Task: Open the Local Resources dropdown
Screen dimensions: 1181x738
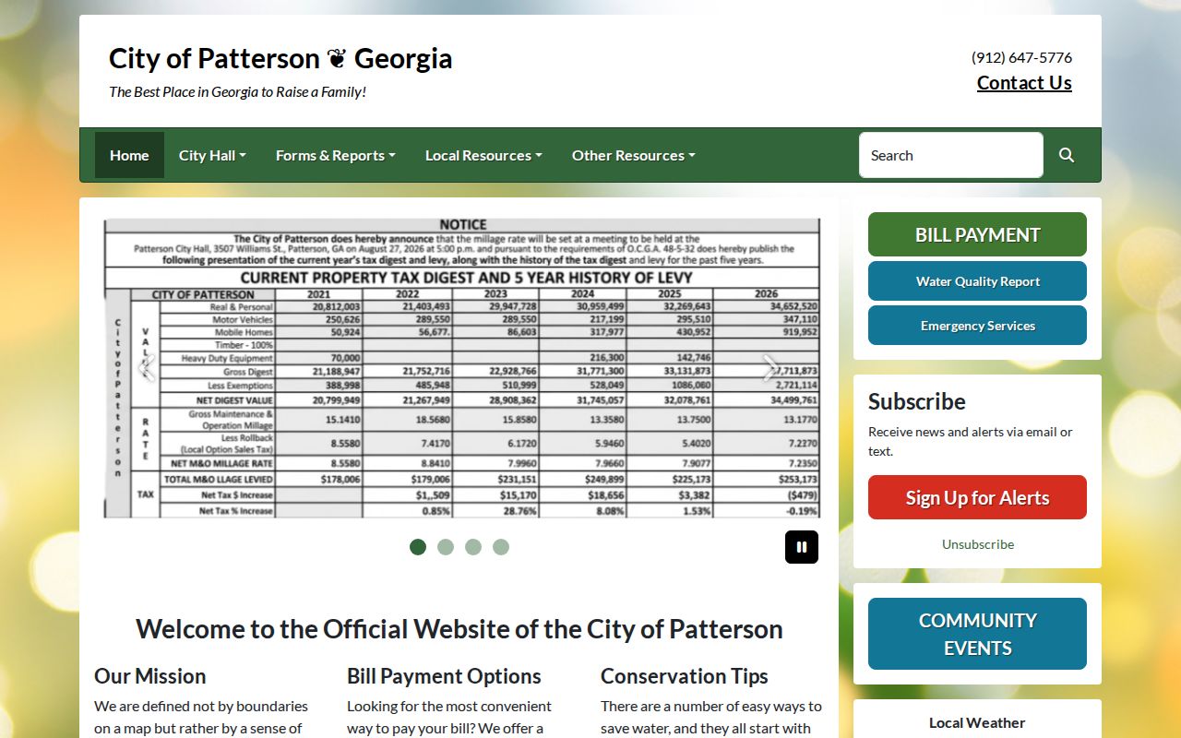Action: tap(483, 155)
